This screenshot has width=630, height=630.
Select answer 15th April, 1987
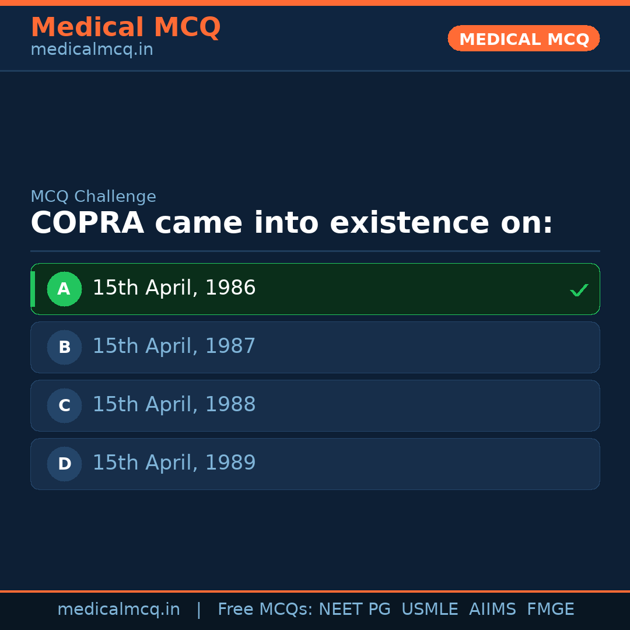174,346
